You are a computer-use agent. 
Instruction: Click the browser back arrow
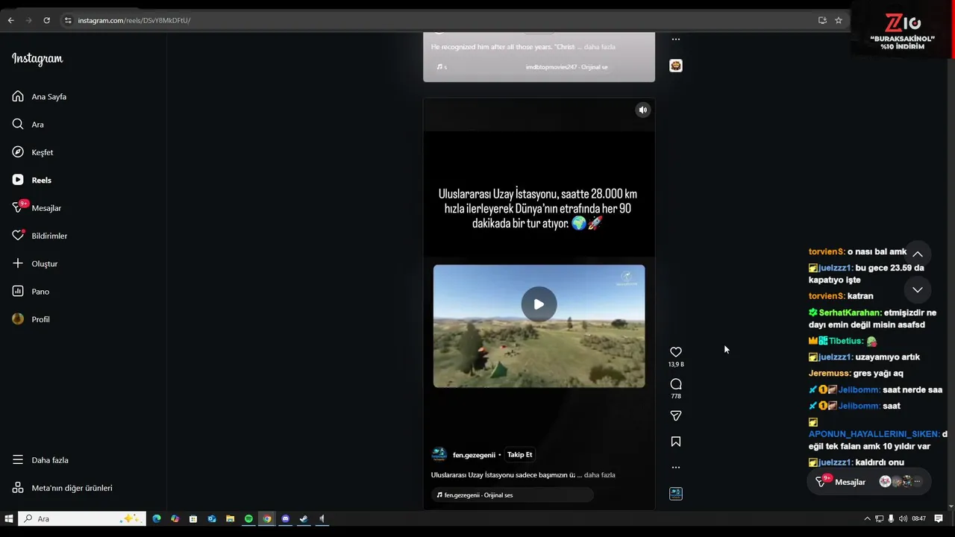[x=10, y=20]
